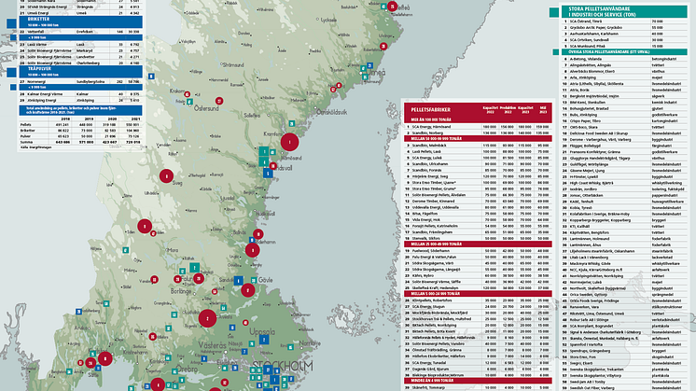Click the Östersund city label
Screen dimensions: 696x391
(206, 108)
